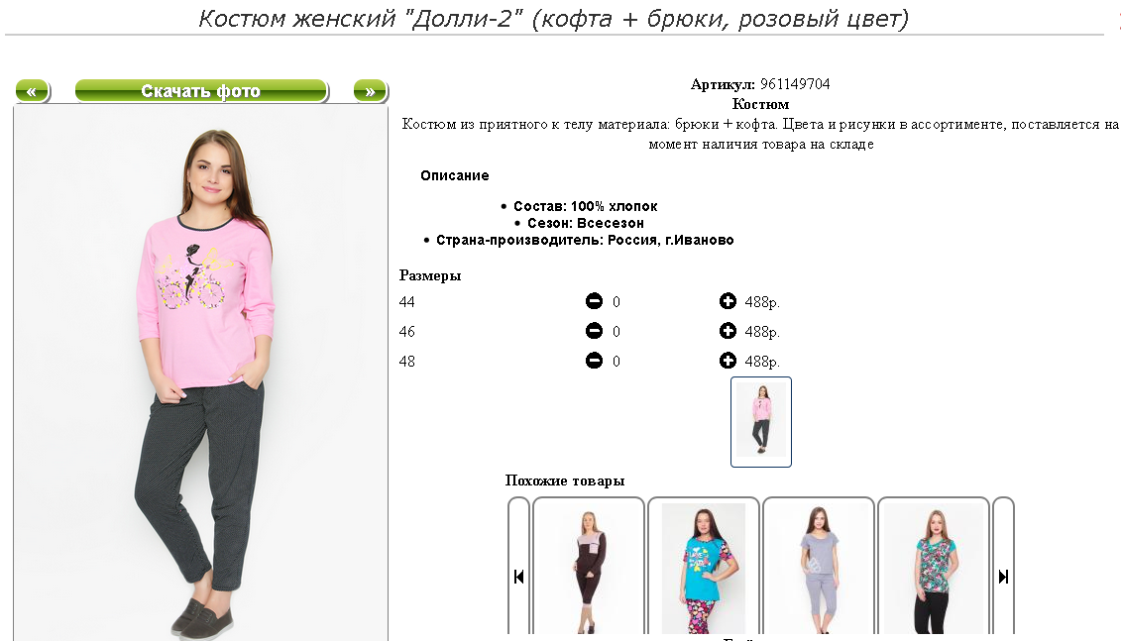This screenshot has width=1121, height=641.
Task: Click the previous photo « arrow button
Action: point(32,91)
